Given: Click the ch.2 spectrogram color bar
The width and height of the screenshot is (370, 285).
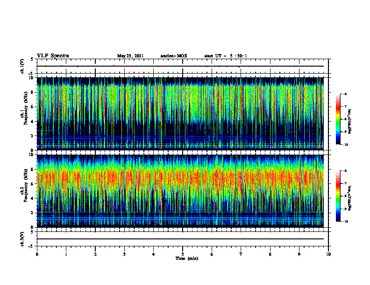Looking at the screenshot, I should (338, 196).
